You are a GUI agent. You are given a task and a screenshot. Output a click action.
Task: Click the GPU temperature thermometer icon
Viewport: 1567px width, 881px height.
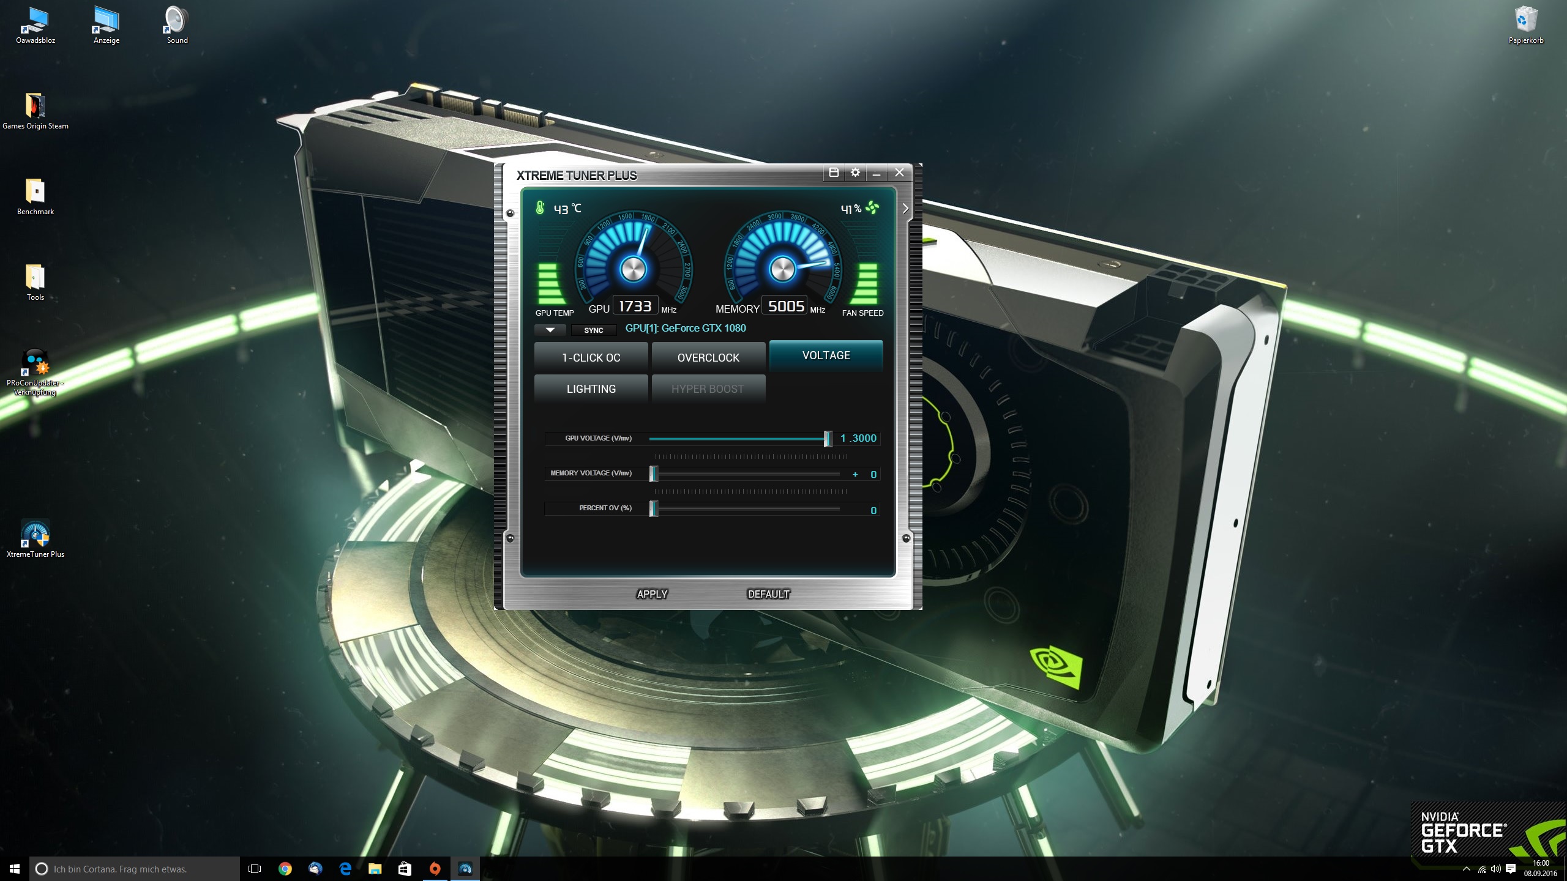(x=540, y=208)
